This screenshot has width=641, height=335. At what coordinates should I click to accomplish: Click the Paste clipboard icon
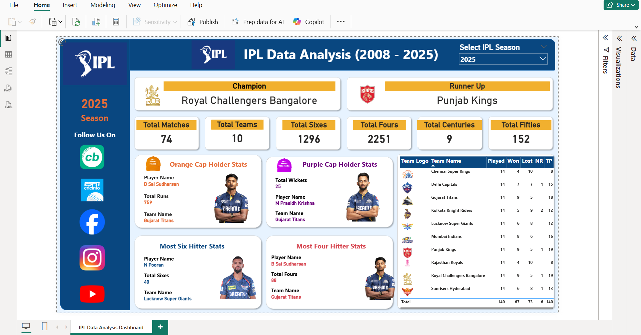12,22
